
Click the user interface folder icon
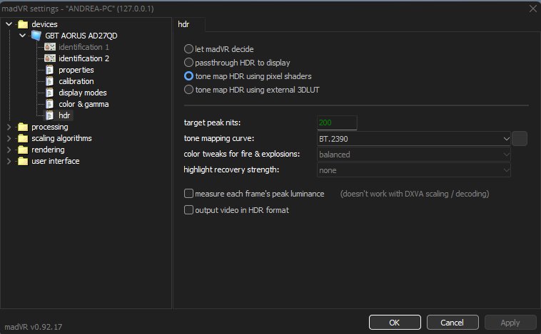coord(23,161)
